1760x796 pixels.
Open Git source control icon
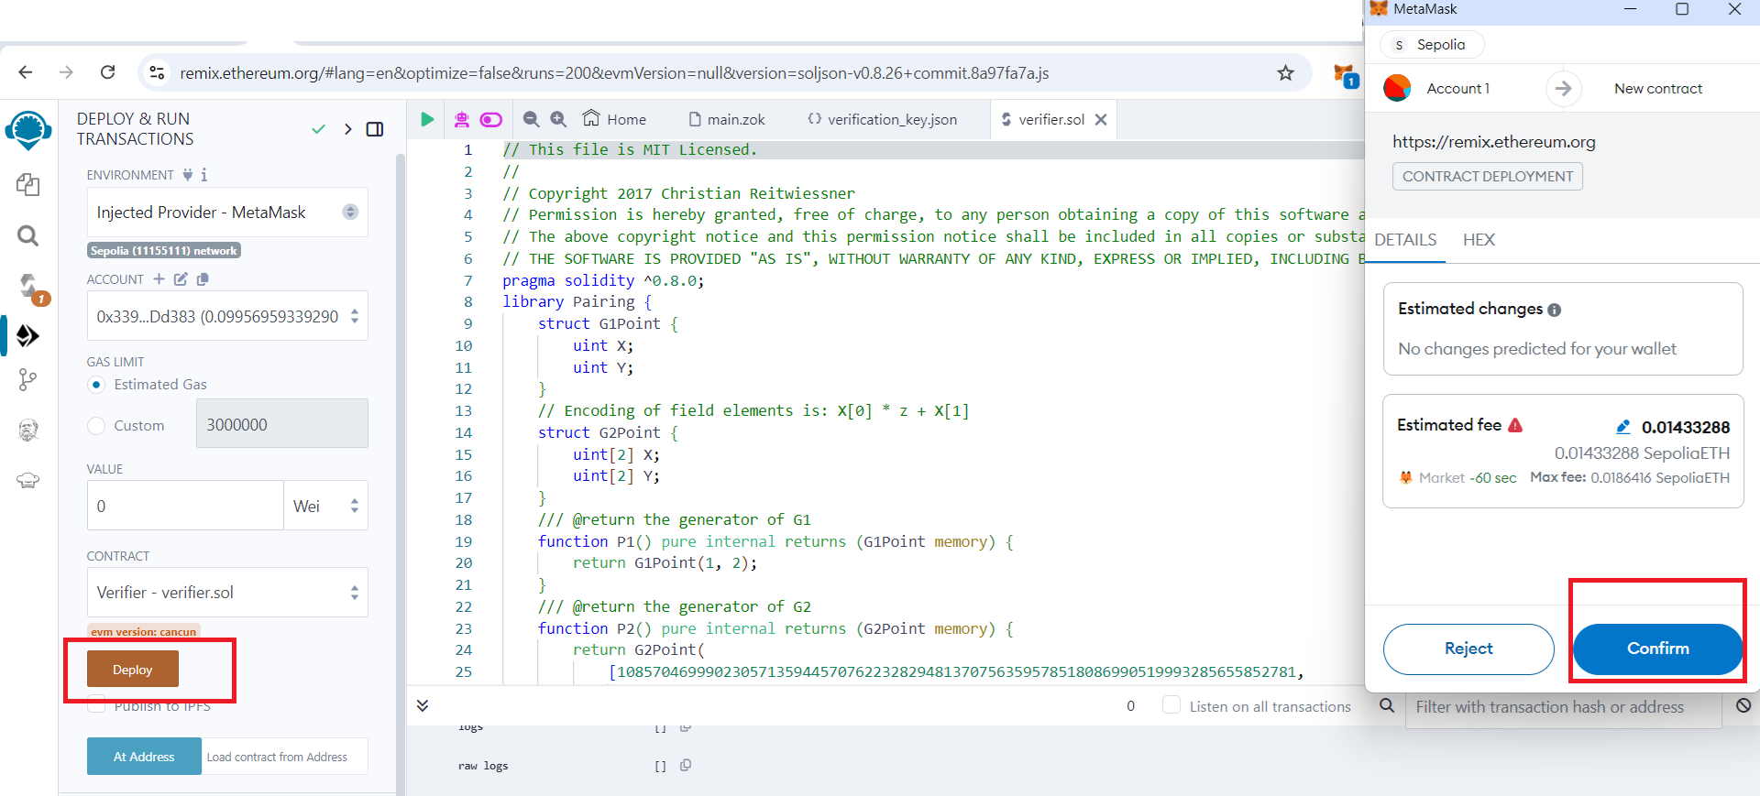(x=27, y=379)
